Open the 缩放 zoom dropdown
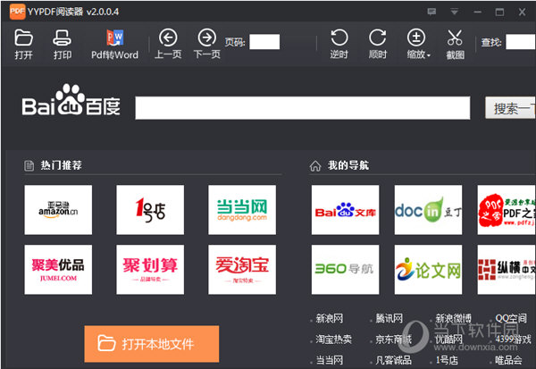Screen dimensions: 536x369 418,45
